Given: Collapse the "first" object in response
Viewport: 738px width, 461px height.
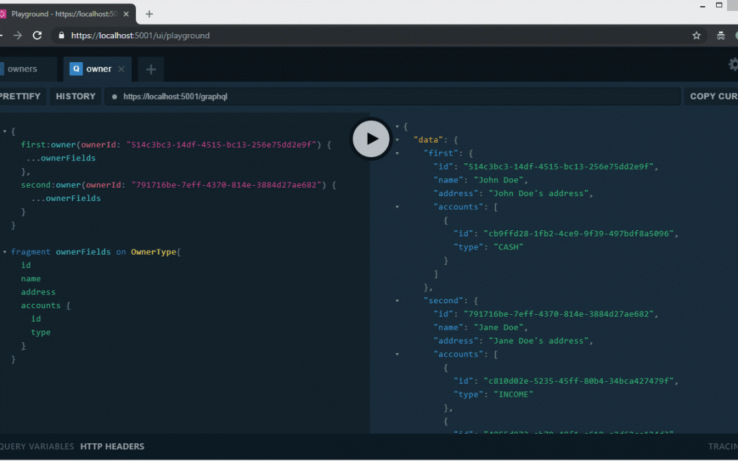Looking at the screenshot, I should 398,153.
